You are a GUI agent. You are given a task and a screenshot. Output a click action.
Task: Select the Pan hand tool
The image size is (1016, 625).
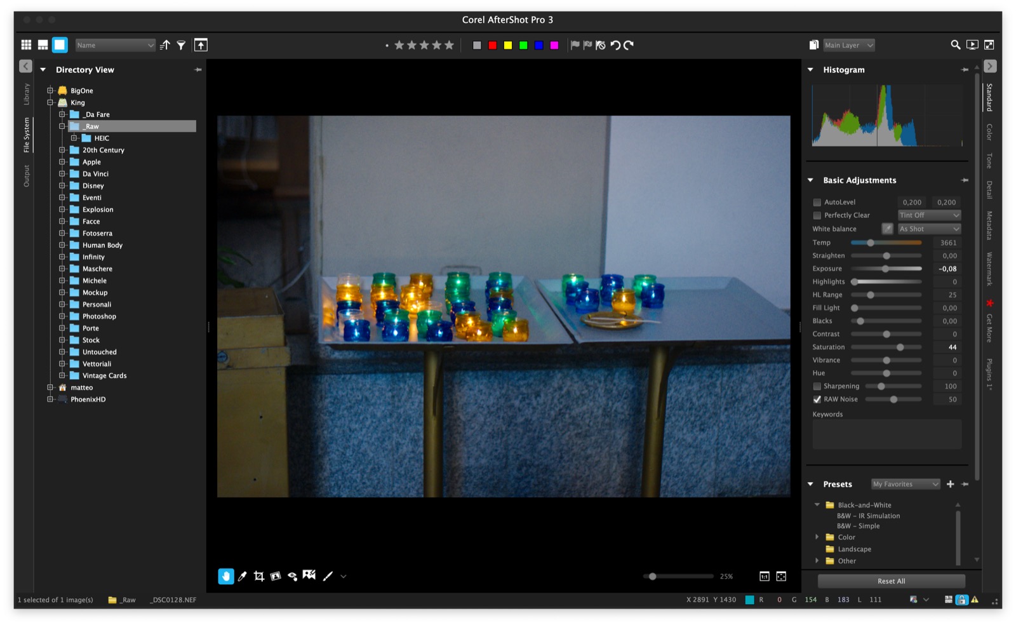(x=226, y=576)
